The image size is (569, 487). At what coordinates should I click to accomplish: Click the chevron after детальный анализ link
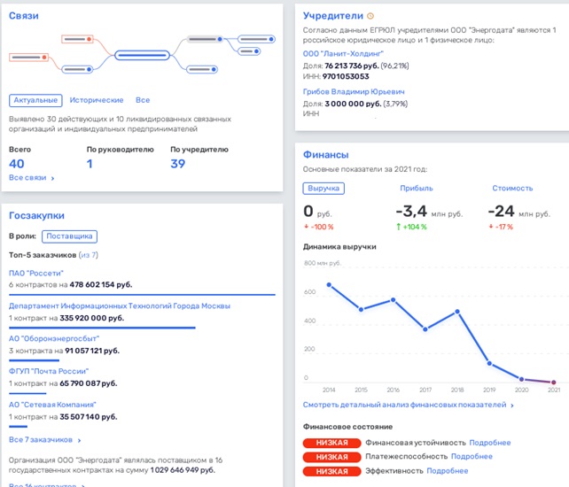click(512, 406)
